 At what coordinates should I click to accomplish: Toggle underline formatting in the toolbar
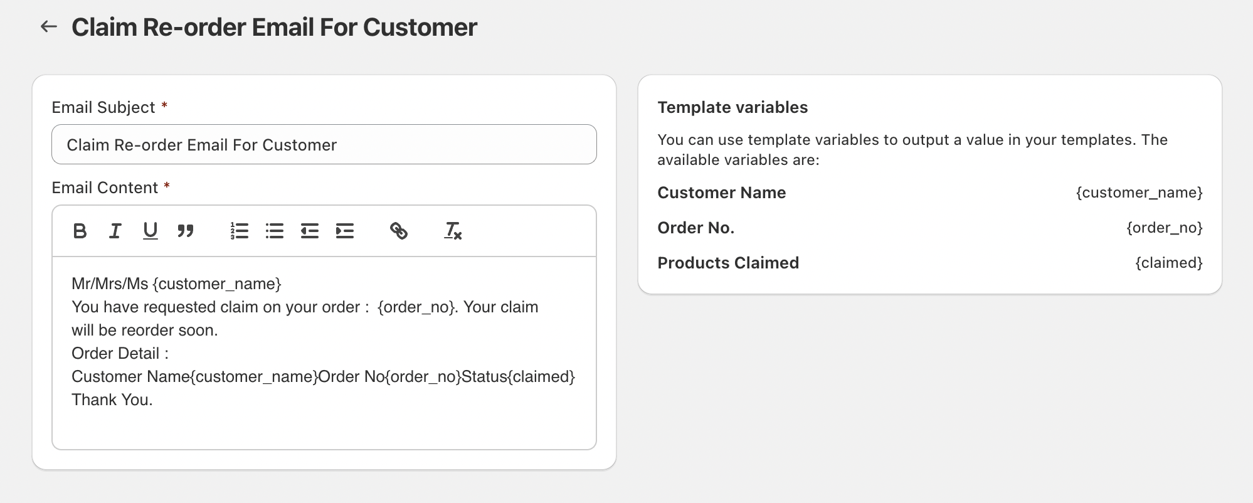[150, 231]
